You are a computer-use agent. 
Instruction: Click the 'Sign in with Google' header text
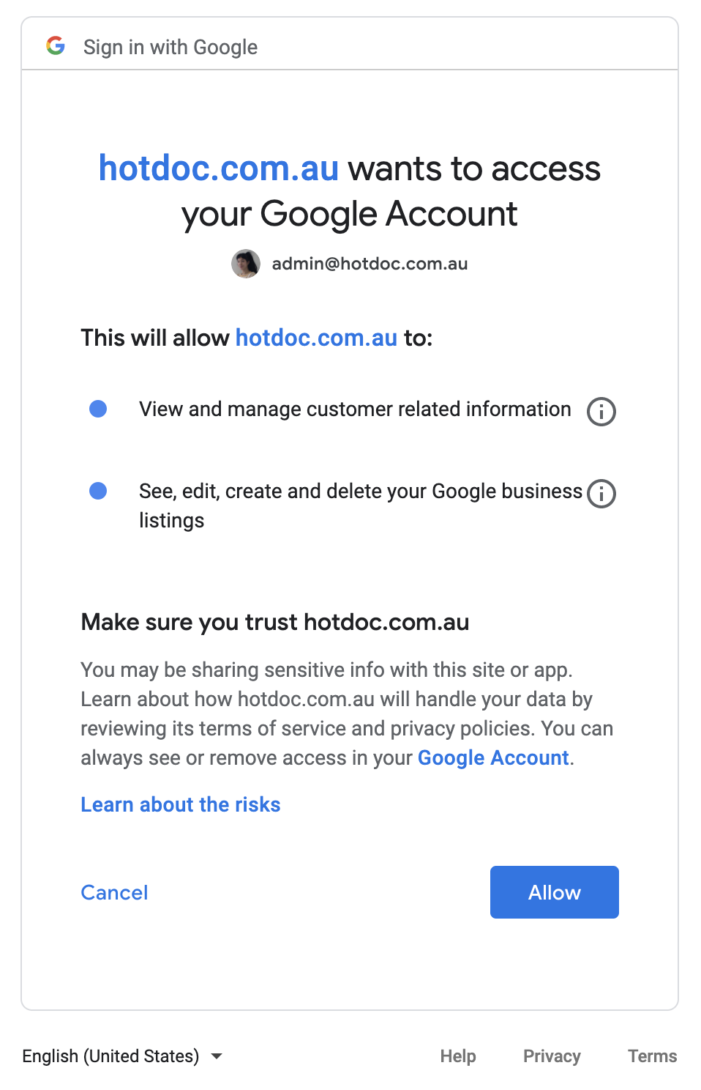point(170,47)
